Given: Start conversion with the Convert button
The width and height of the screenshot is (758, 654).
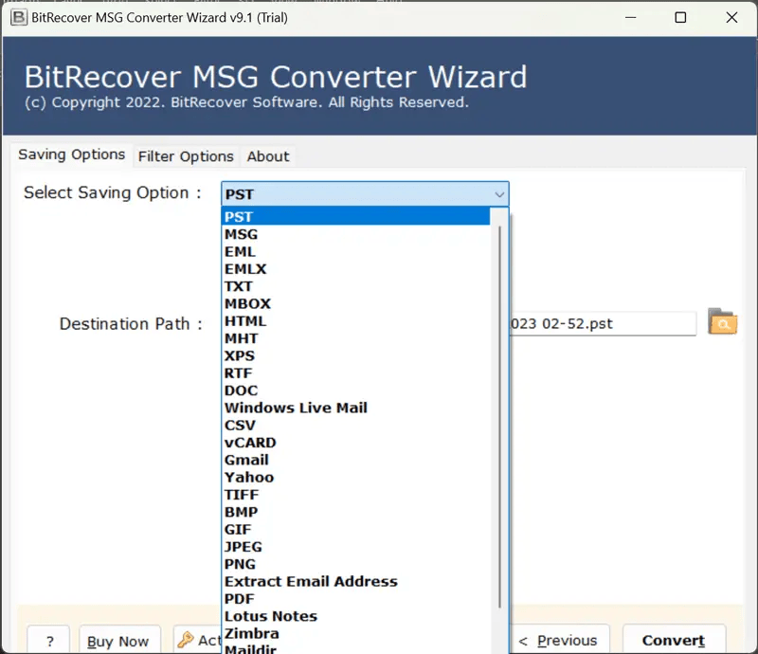Looking at the screenshot, I should point(674,640).
